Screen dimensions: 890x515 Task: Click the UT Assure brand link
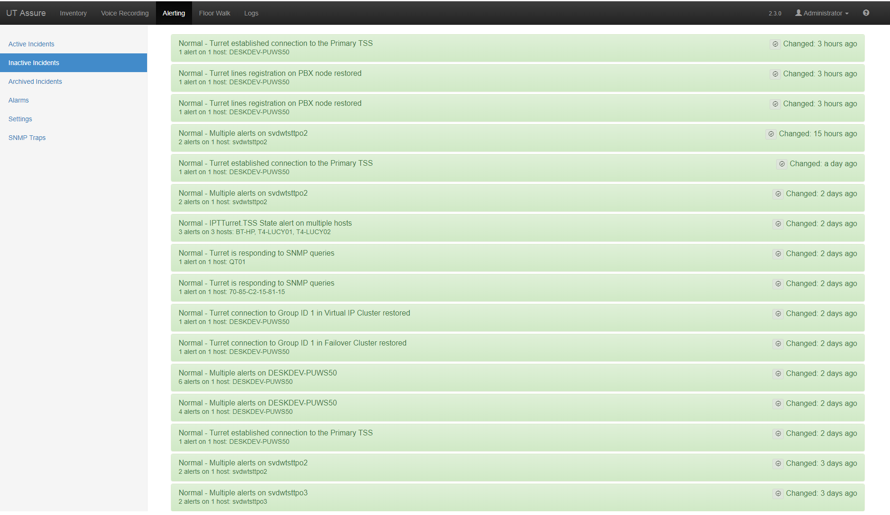pyautogui.click(x=26, y=13)
